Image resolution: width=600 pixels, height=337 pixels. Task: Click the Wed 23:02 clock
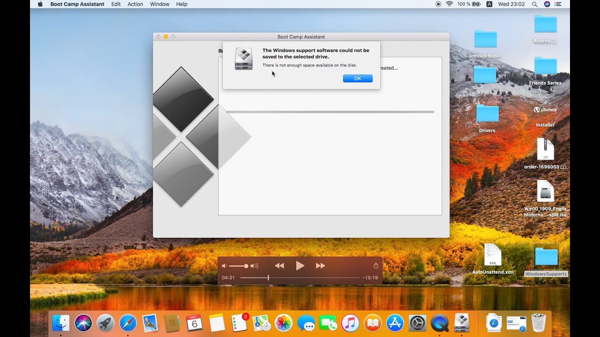tap(511, 4)
